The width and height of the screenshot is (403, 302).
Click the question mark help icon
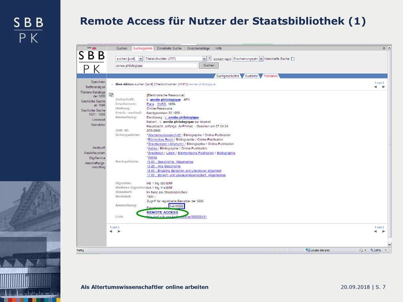pyautogui.click(x=209, y=58)
